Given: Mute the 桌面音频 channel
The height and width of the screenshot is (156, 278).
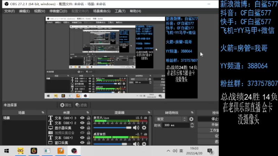Looking at the screenshot, I should [136, 144].
